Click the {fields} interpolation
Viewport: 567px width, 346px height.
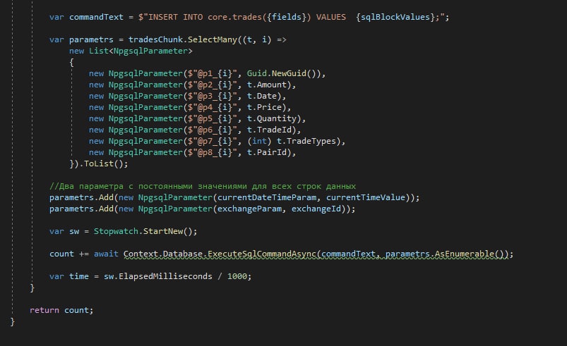(x=287, y=17)
